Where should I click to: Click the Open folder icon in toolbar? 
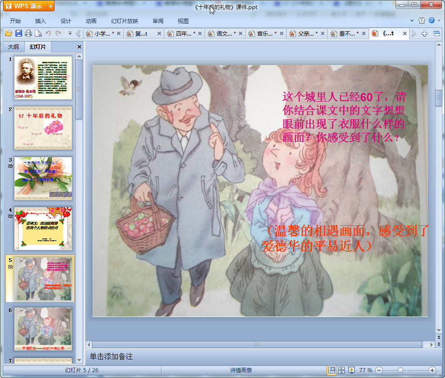9,33
